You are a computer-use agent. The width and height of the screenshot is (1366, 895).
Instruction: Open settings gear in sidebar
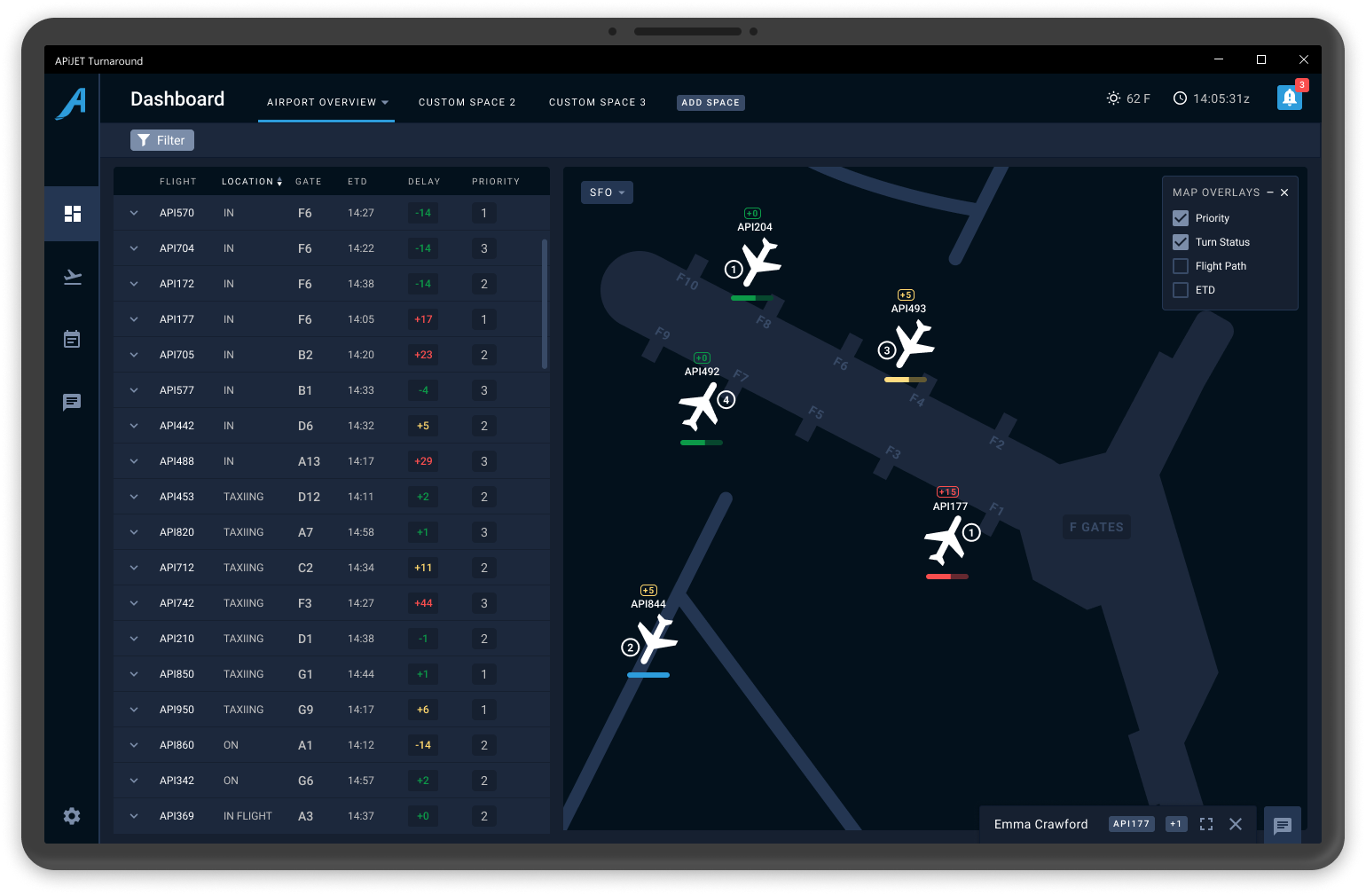(72, 816)
